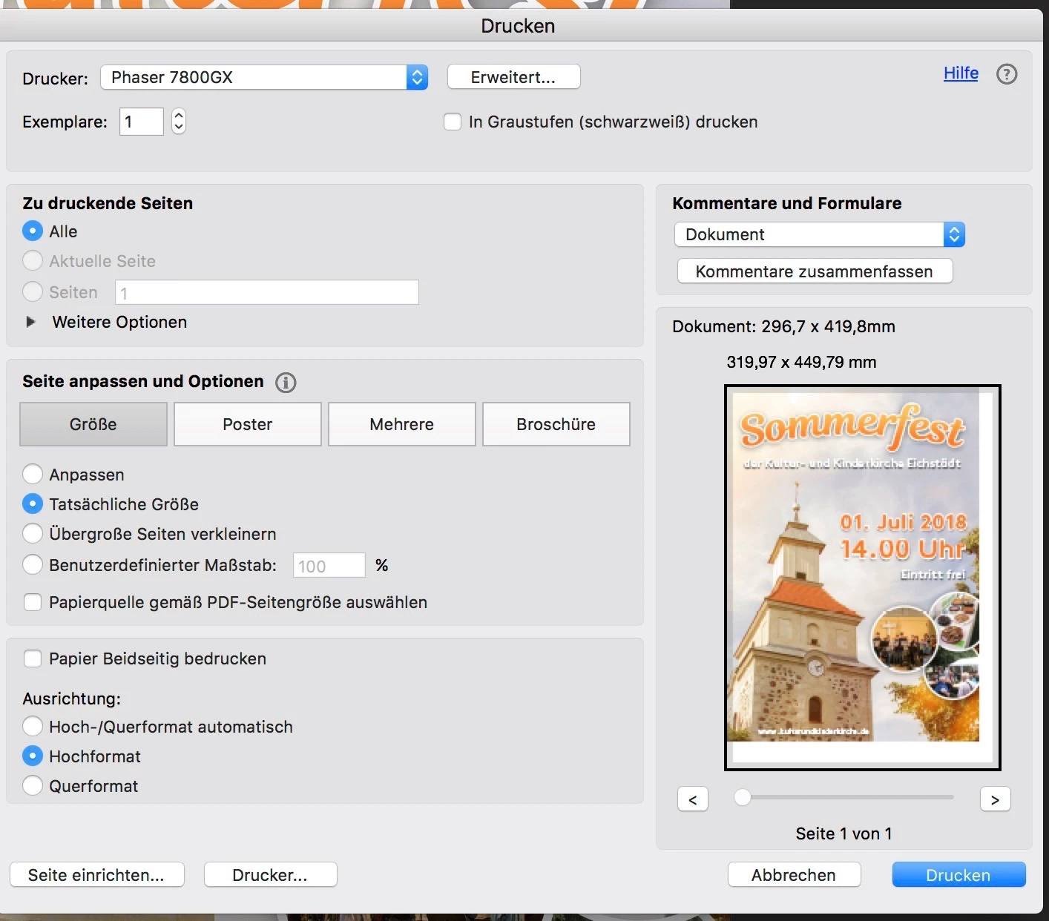Select Hochformat orientation
Image resolution: width=1049 pixels, height=921 pixels.
(x=33, y=756)
